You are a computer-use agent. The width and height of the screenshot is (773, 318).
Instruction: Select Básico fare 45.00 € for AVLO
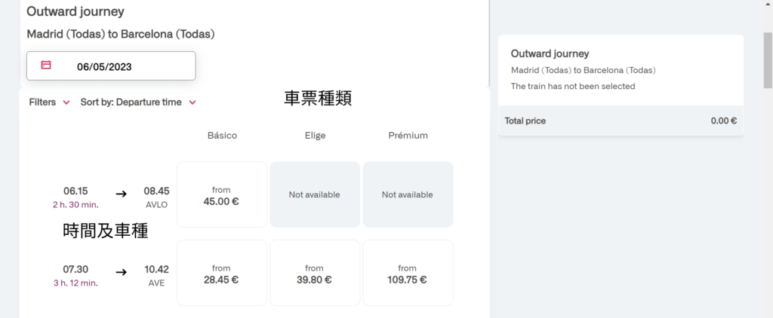tap(222, 194)
